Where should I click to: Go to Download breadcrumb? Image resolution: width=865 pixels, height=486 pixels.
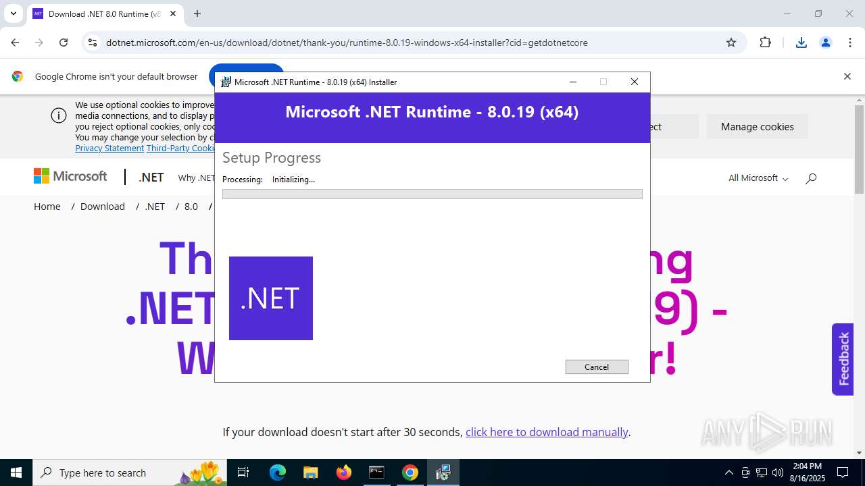click(103, 206)
